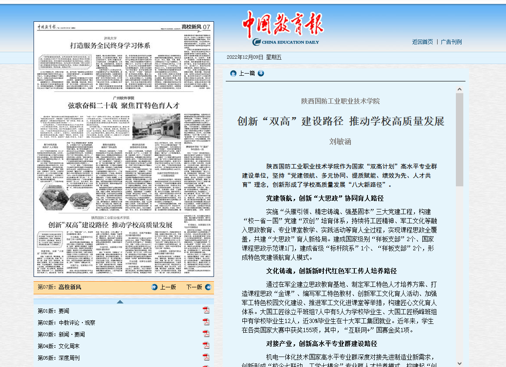The height and width of the screenshot is (367, 506).
Task: Open PDF icon for 第03版 新闻·要闻
Action: (x=206, y=334)
